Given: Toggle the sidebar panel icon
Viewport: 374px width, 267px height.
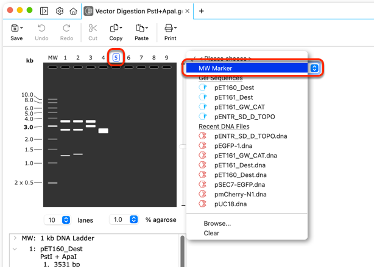Looking at the screenshot, I should pyautogui.click(x=44, y=11).
